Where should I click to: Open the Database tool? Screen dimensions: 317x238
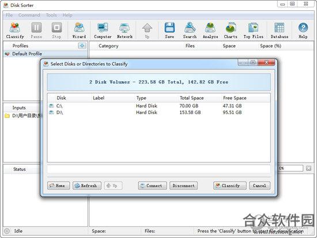point(280,31)
